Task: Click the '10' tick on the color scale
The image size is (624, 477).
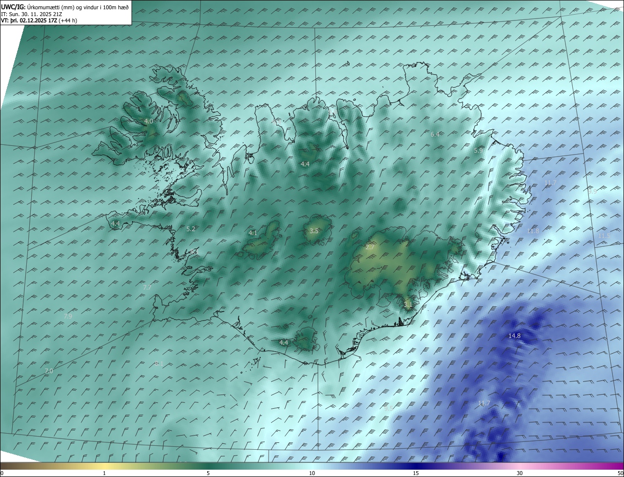Action: point(312,473)
